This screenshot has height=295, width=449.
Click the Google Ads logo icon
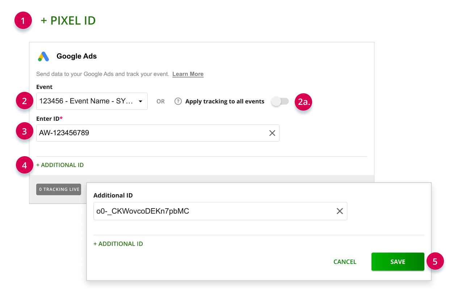(x=43, y=56)
